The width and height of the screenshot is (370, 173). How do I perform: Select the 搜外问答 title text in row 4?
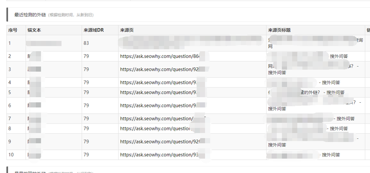click(x=331, y=83)
